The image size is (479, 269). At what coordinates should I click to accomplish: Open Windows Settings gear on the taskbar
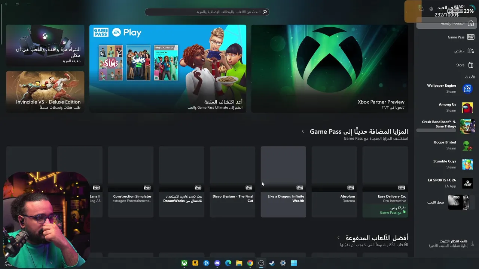click(x=283, y=263)
